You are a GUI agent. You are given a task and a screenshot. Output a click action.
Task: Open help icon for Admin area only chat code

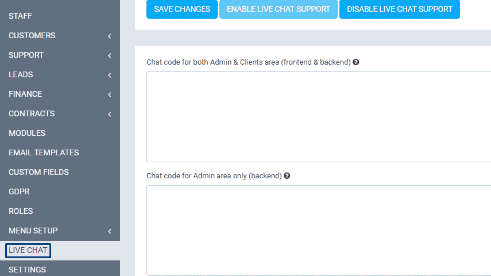287,176
